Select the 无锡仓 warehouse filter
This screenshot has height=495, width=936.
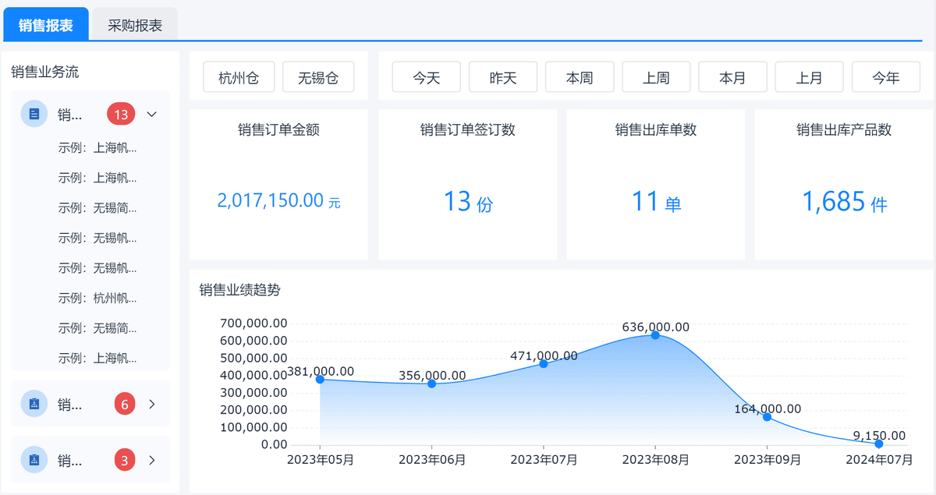point(318,76)
